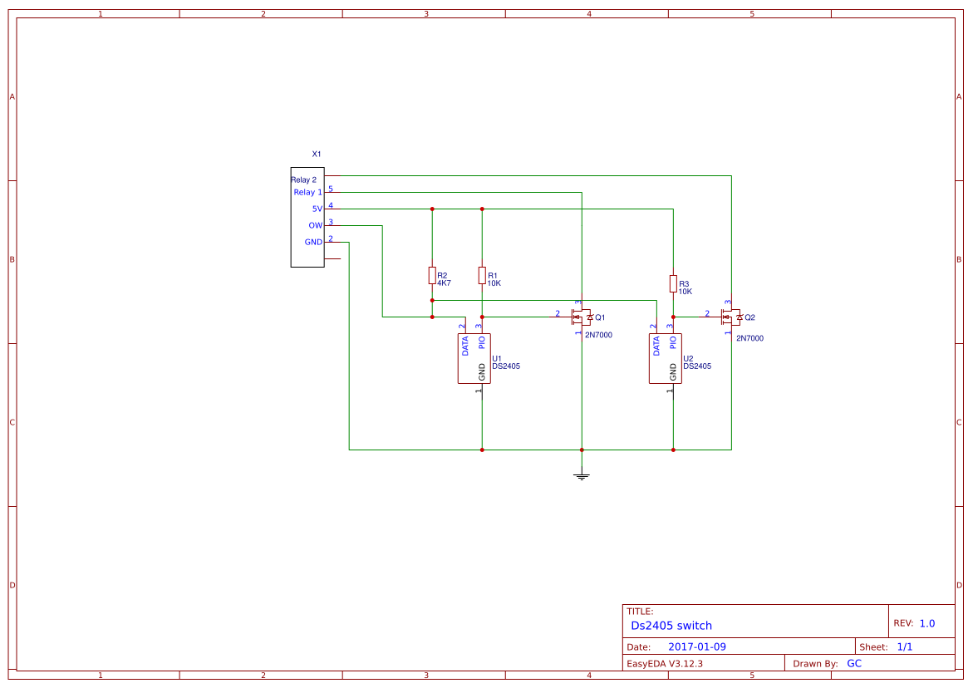The width and height of the screenshot is (973, 688).
Task: Click the EasyEDA V3.12.3 label
Action: click(x=666, y=662)
